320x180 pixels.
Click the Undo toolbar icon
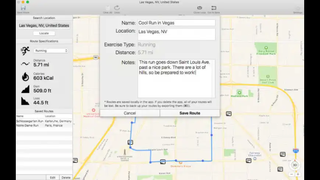pyautogui.click(x=117, y=8)
